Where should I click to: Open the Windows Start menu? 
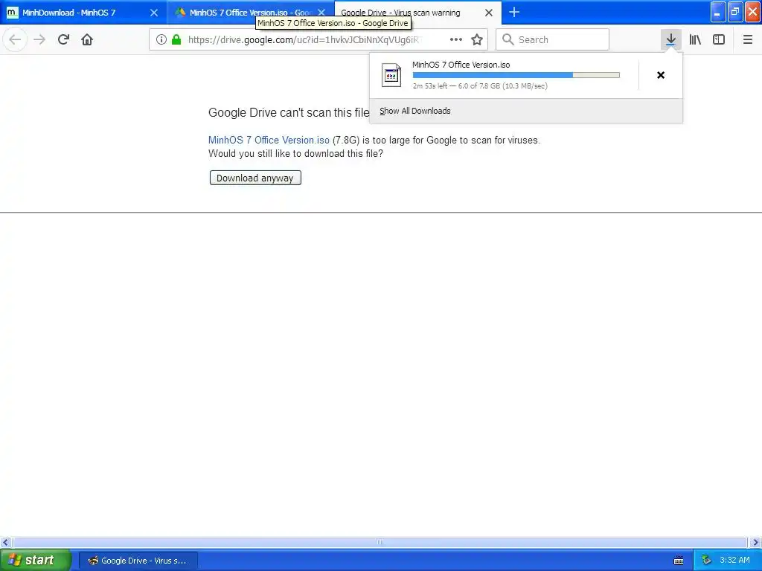(x=35, y=560)
